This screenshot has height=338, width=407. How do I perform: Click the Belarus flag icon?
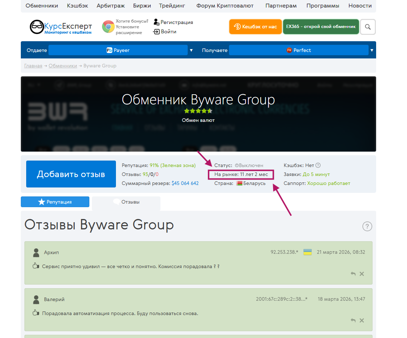coord(239,183)
